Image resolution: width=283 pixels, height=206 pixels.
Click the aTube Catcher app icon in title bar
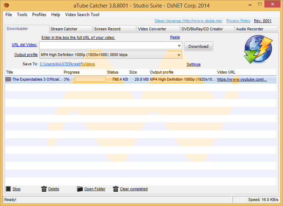[6, 5]
